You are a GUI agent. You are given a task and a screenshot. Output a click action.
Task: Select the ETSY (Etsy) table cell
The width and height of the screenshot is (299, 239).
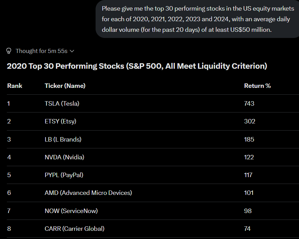pos(60,121)
